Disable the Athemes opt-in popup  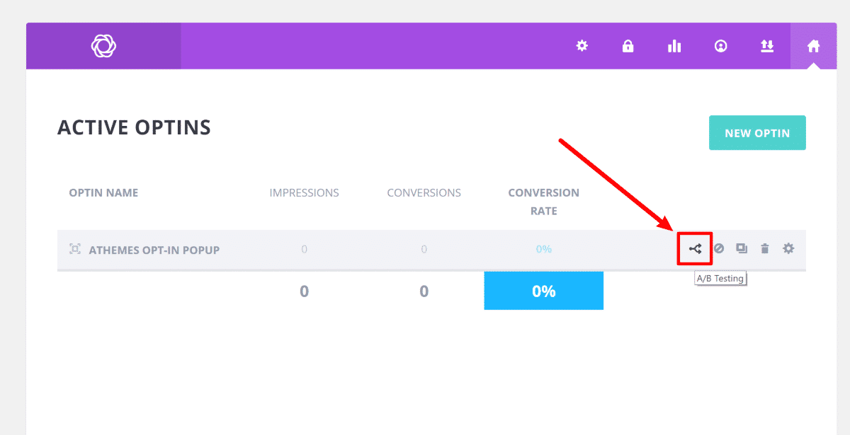point(719,249)
